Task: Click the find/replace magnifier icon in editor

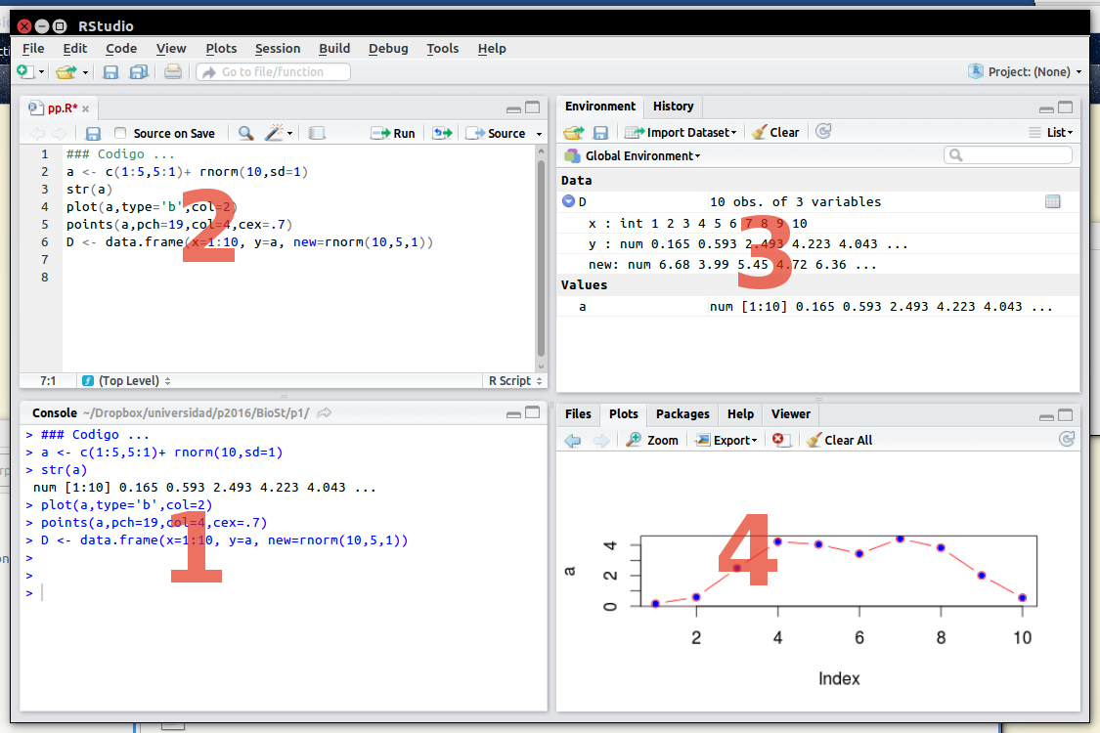Action: (x=245, y=133)
